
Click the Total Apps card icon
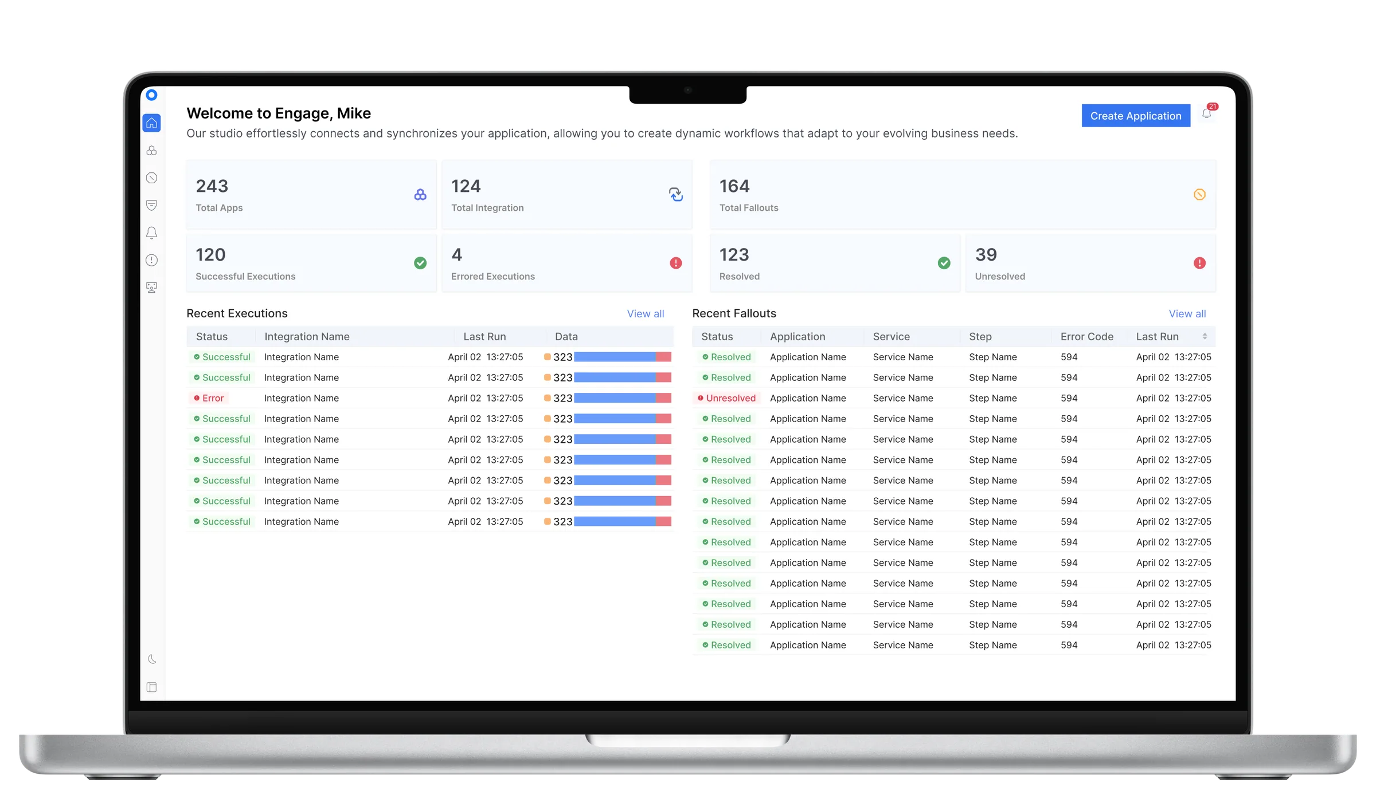coord(420,195)
